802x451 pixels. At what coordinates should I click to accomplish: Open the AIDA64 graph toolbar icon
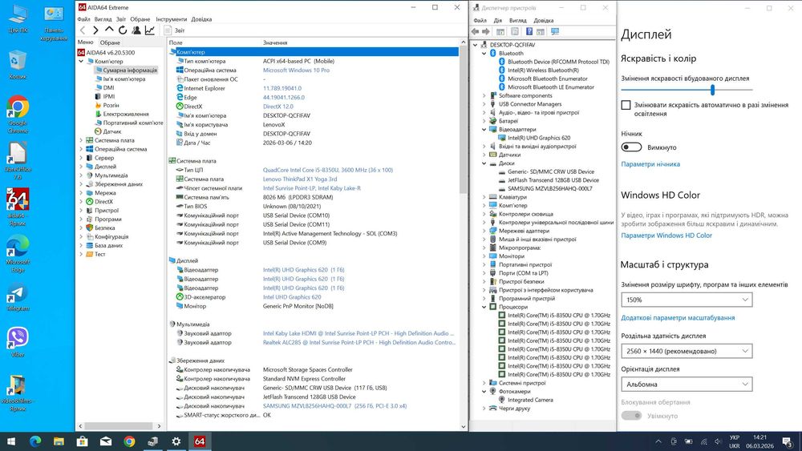149,30
